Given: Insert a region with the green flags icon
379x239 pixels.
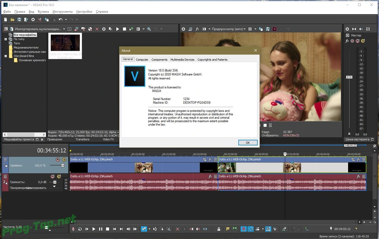Looking at the screenshot, I should 235,229.
